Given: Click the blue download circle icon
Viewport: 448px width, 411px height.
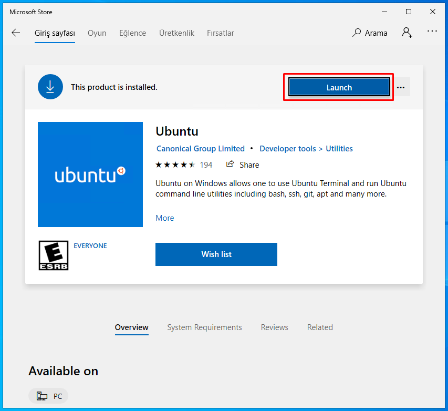Looking at the screenshot, I should click(x=50, y=87).
